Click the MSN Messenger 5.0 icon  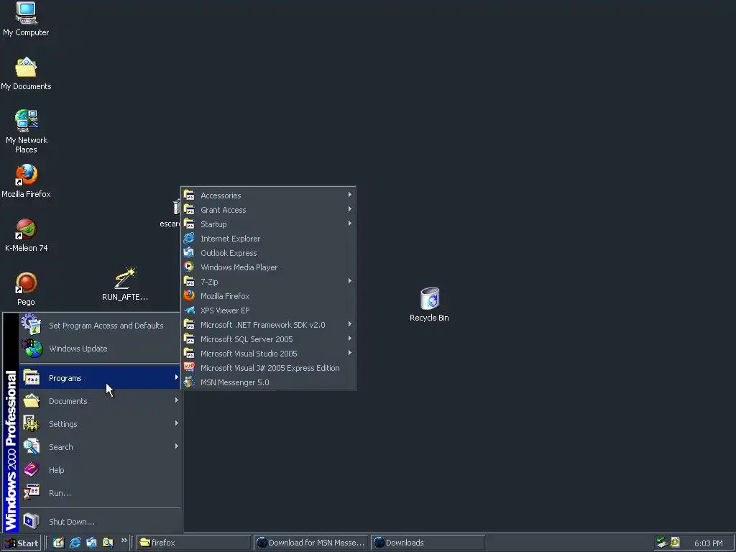click(x=189, y=382)
